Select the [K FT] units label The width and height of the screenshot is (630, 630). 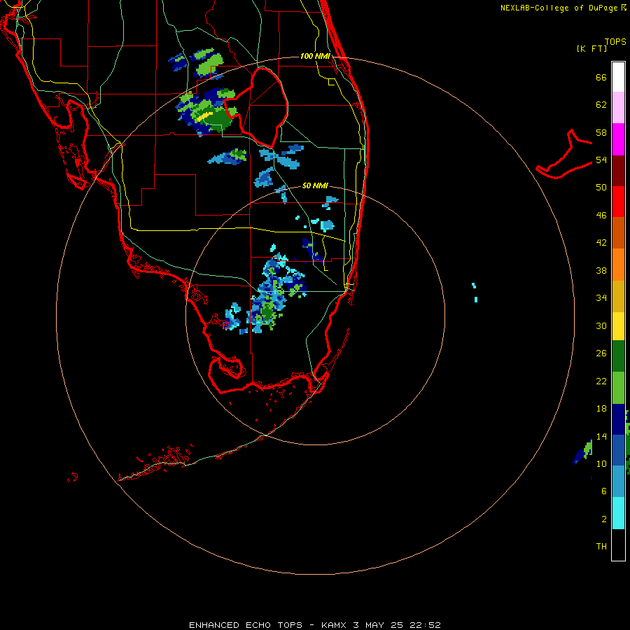(x=591, y=48)
